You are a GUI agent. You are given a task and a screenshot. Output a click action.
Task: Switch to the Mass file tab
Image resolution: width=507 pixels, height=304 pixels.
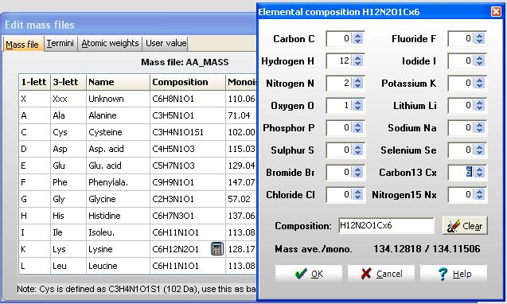pyautogui.click(x=22, y=44)
